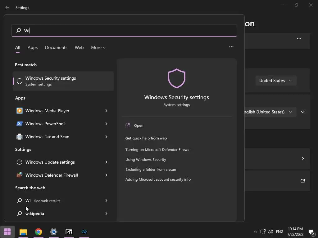Open Windows Fax and Scan result

tap(59, 137)
